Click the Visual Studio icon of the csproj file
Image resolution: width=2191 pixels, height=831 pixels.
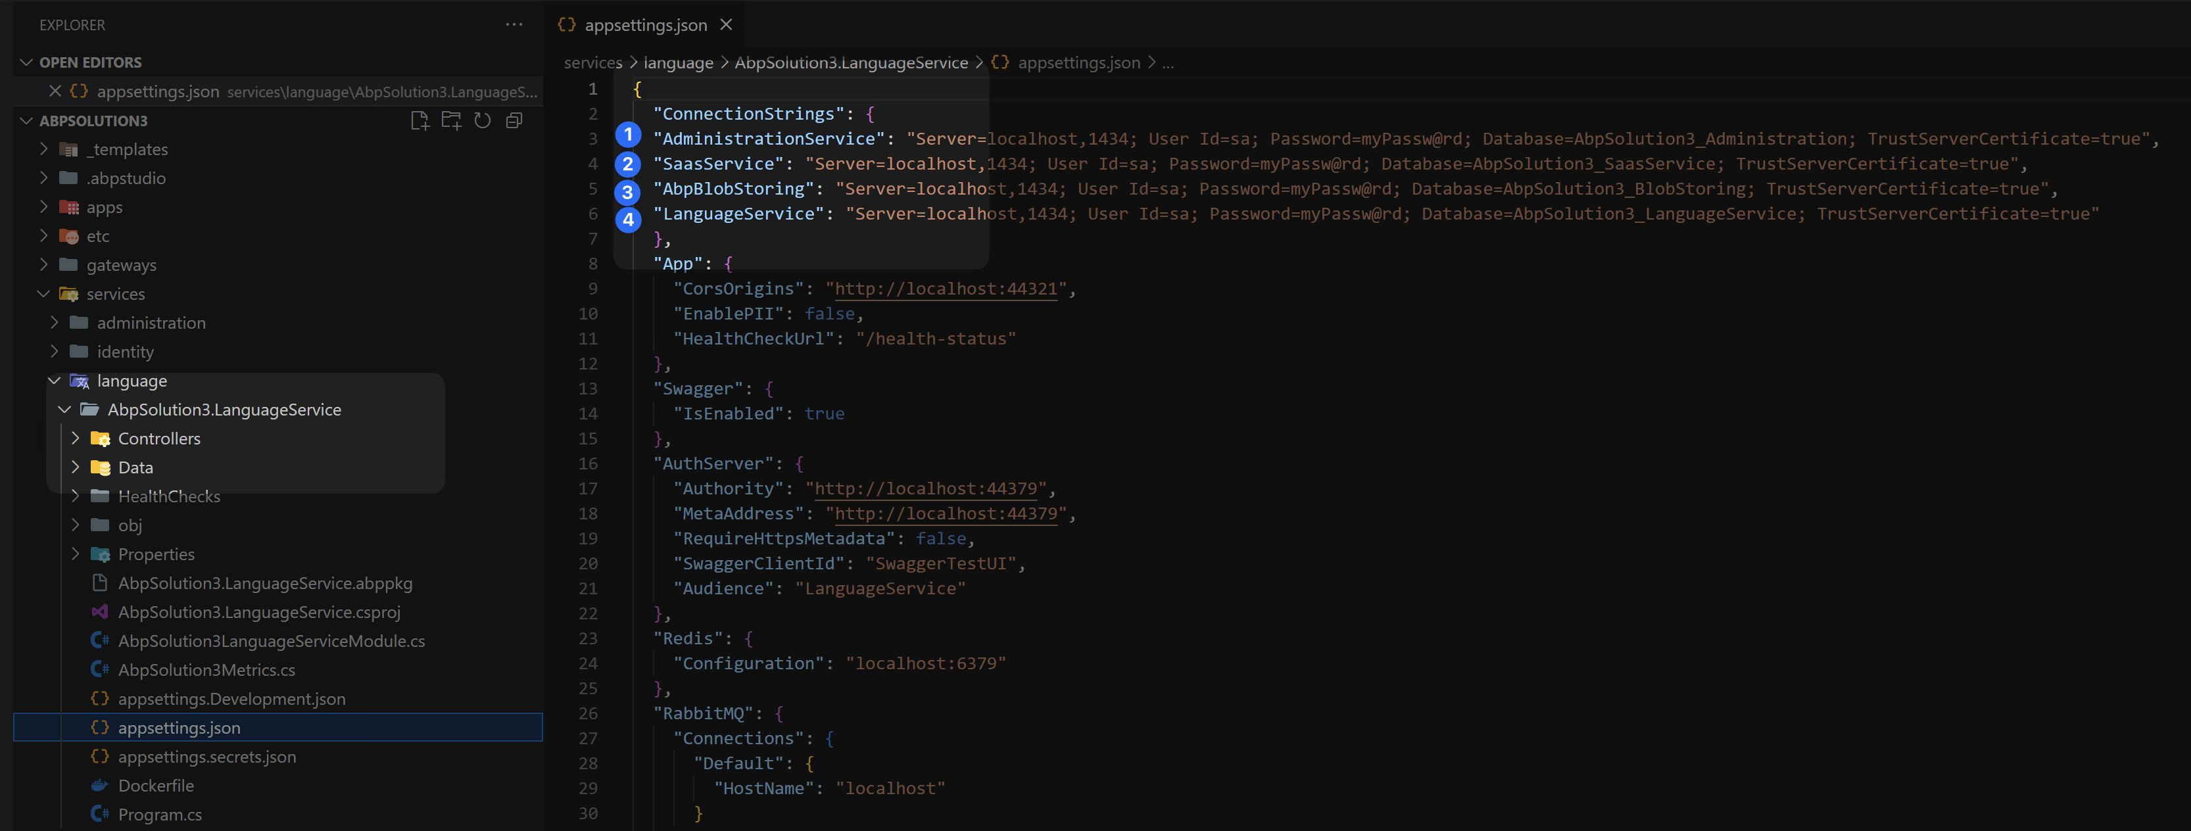99,613
